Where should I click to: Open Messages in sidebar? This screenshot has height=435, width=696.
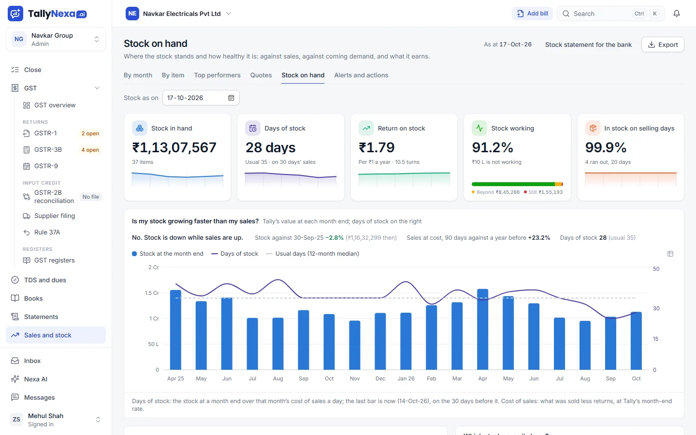tap(56, 397)
